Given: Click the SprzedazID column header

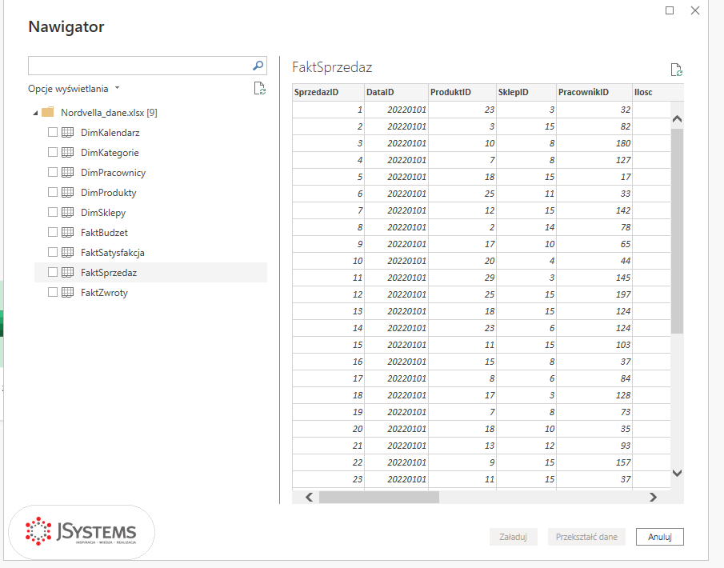Looking at the screenshot, I should 328,92.
